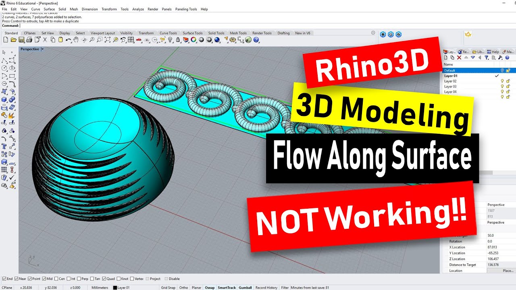Open the File menu
516x290 pixels.
[4, 9]
